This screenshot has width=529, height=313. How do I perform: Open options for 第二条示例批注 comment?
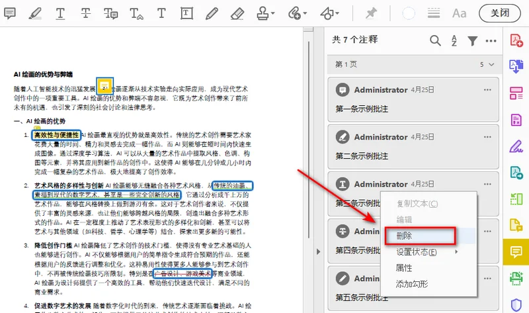487,137
